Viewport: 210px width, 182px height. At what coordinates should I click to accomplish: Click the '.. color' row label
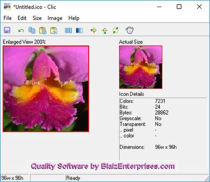[x=127, y=136]
